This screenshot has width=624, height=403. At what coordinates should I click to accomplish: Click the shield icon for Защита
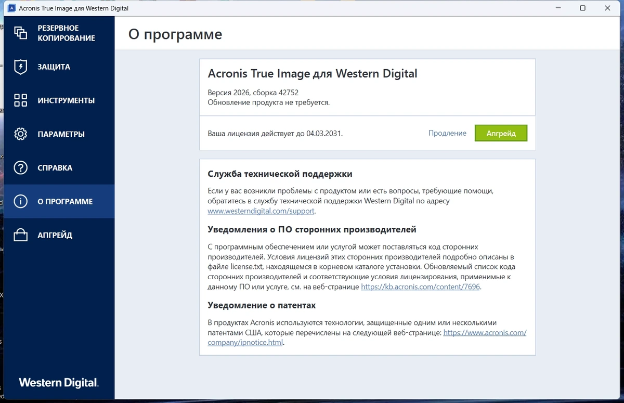[20, 67]
